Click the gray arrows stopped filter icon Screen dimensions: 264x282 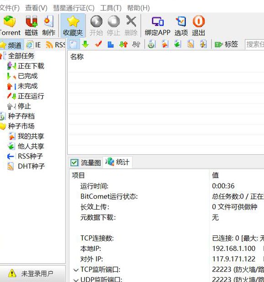(x=136, y=44)
